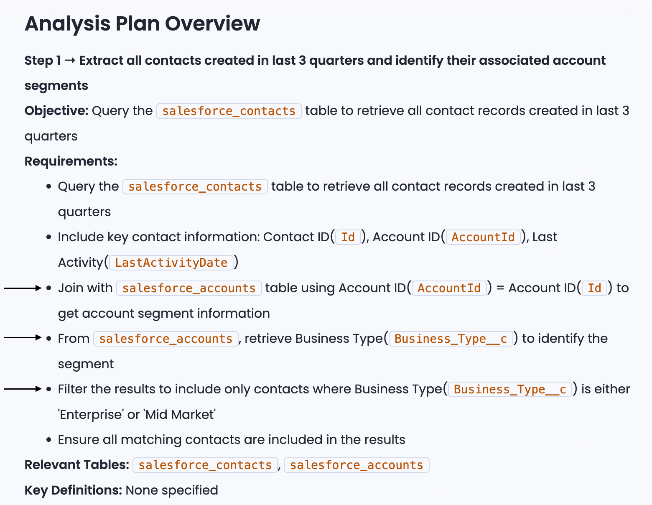Click the arrow beside the 'From salesforce_accounts' bullet
Viewport: 652px width, 505px height.
point(23,337)
